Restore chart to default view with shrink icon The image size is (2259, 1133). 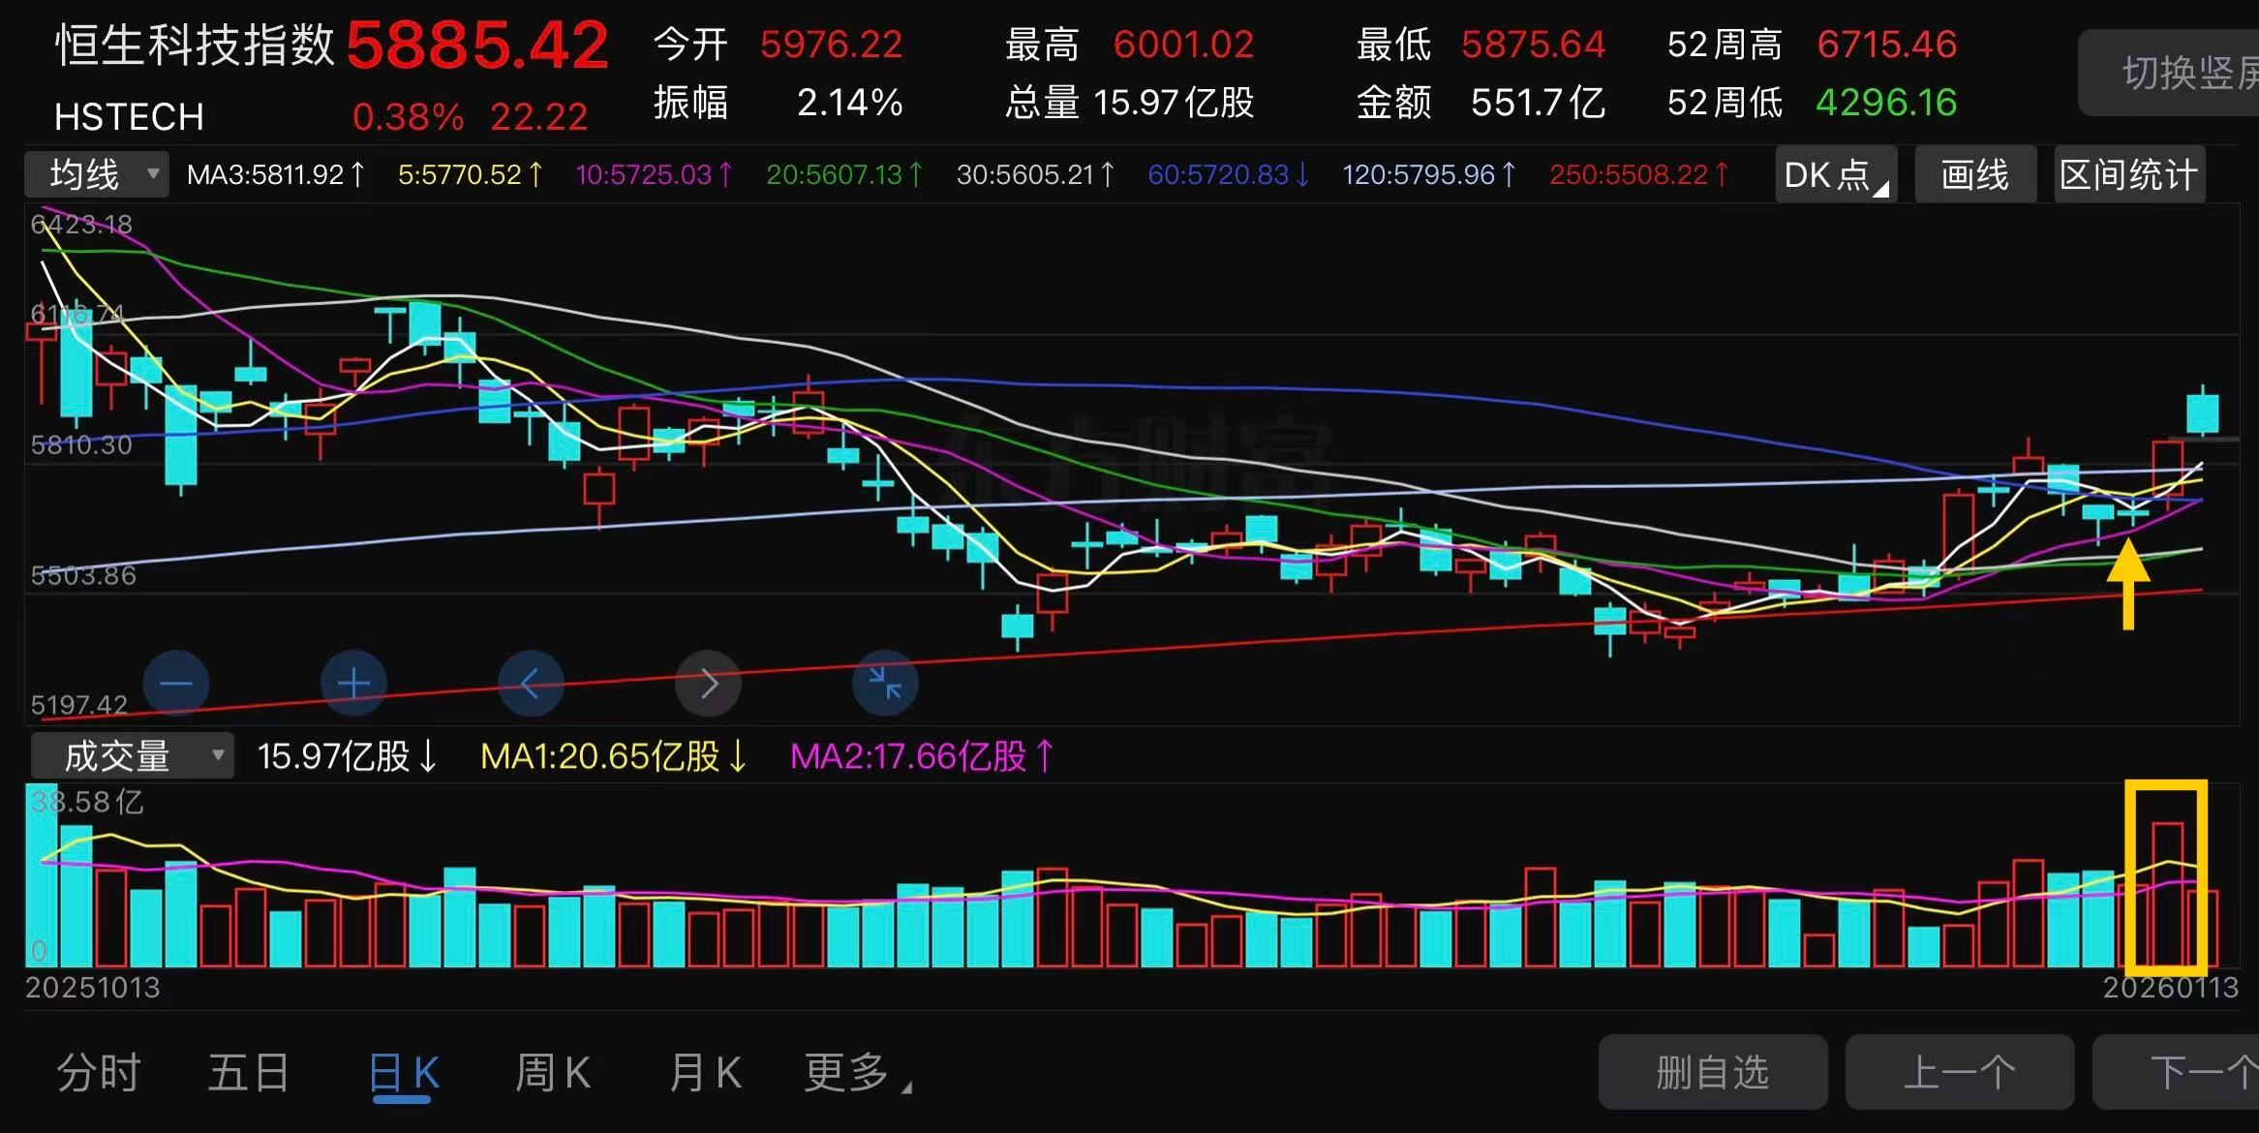[884, 683]
